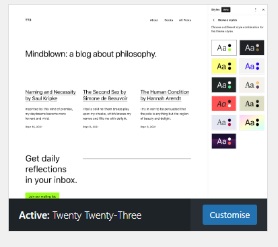This screenshot has height=247, width=278.
Task: Select the purple gradient style variation
Action: click(224, 141)
